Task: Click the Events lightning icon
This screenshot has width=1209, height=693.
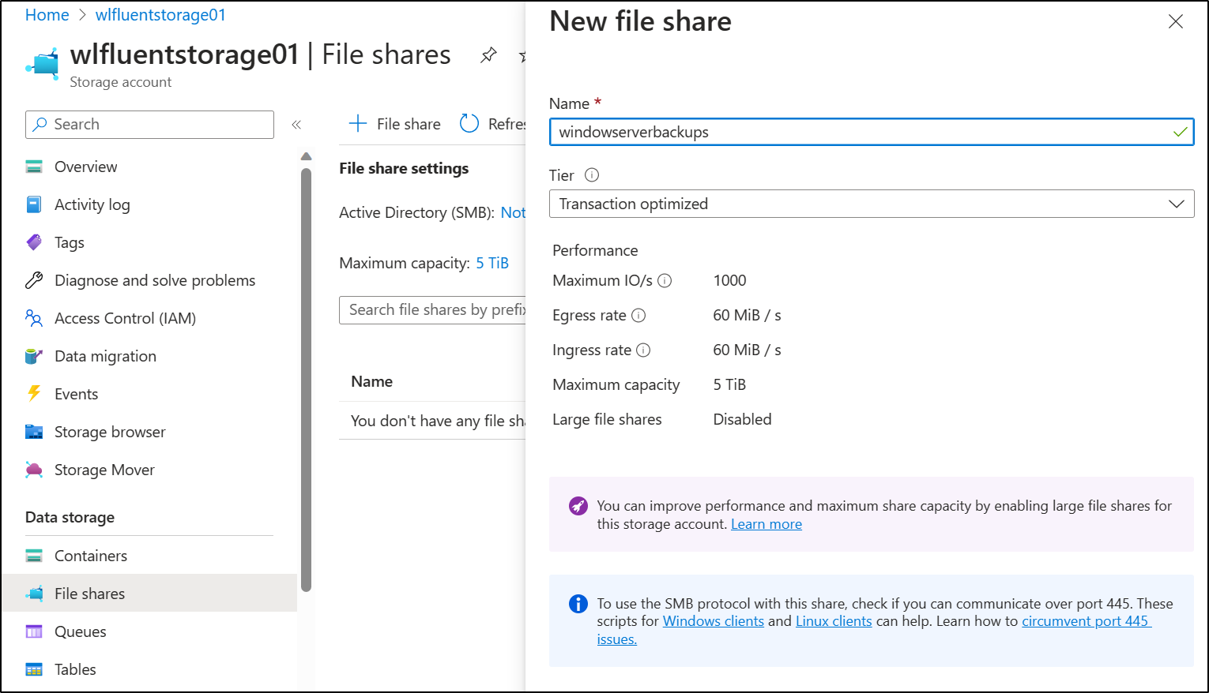Action: pos(34,393)
